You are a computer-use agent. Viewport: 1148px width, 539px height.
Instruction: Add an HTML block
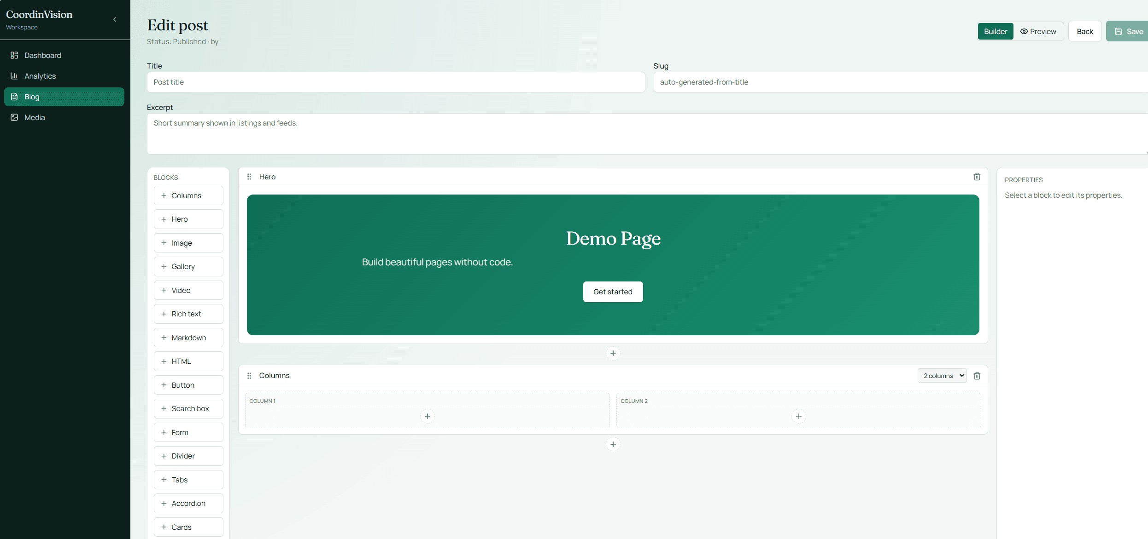188,361
